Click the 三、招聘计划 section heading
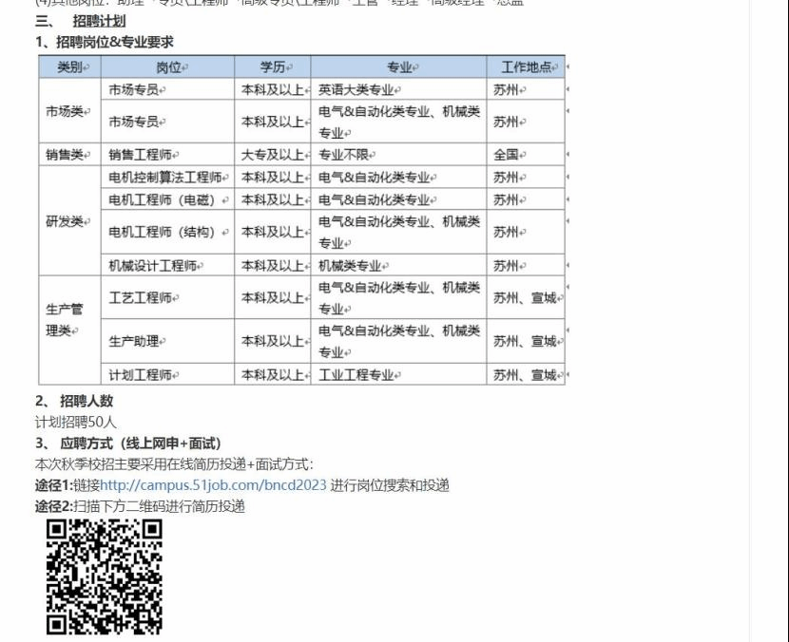The image size is (789, 642). (80, 21)
